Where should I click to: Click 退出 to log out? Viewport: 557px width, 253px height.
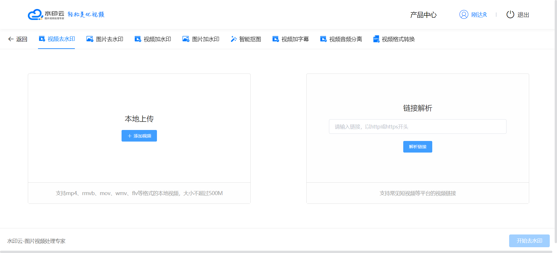[x=523, y=15]
